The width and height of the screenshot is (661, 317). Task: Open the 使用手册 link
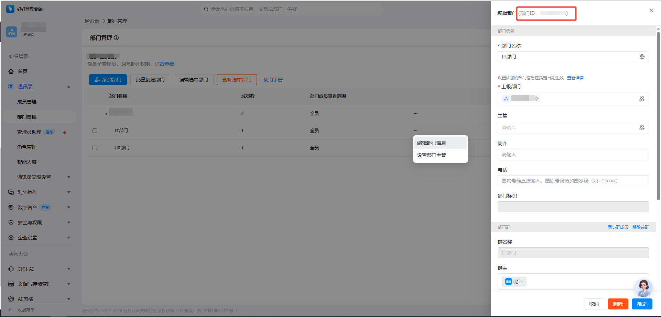click(273, 80)
